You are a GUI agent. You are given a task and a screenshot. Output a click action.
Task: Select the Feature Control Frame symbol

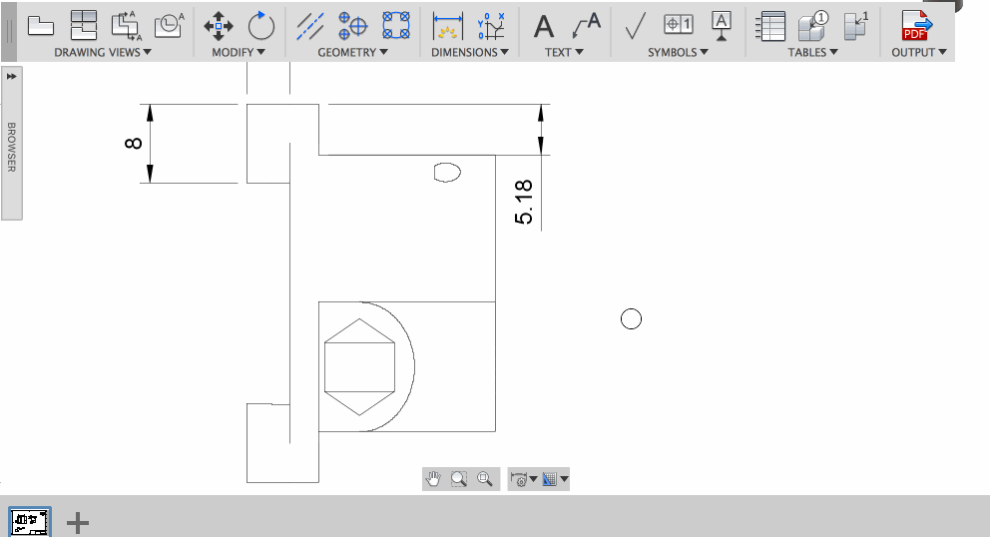[678, 25]
